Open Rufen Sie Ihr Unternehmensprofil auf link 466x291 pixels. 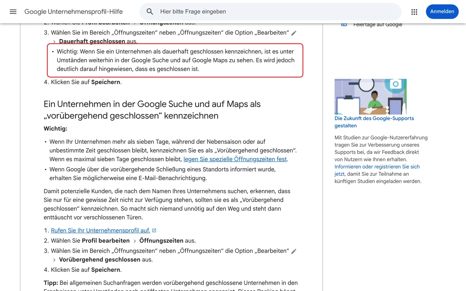(100, 230)
